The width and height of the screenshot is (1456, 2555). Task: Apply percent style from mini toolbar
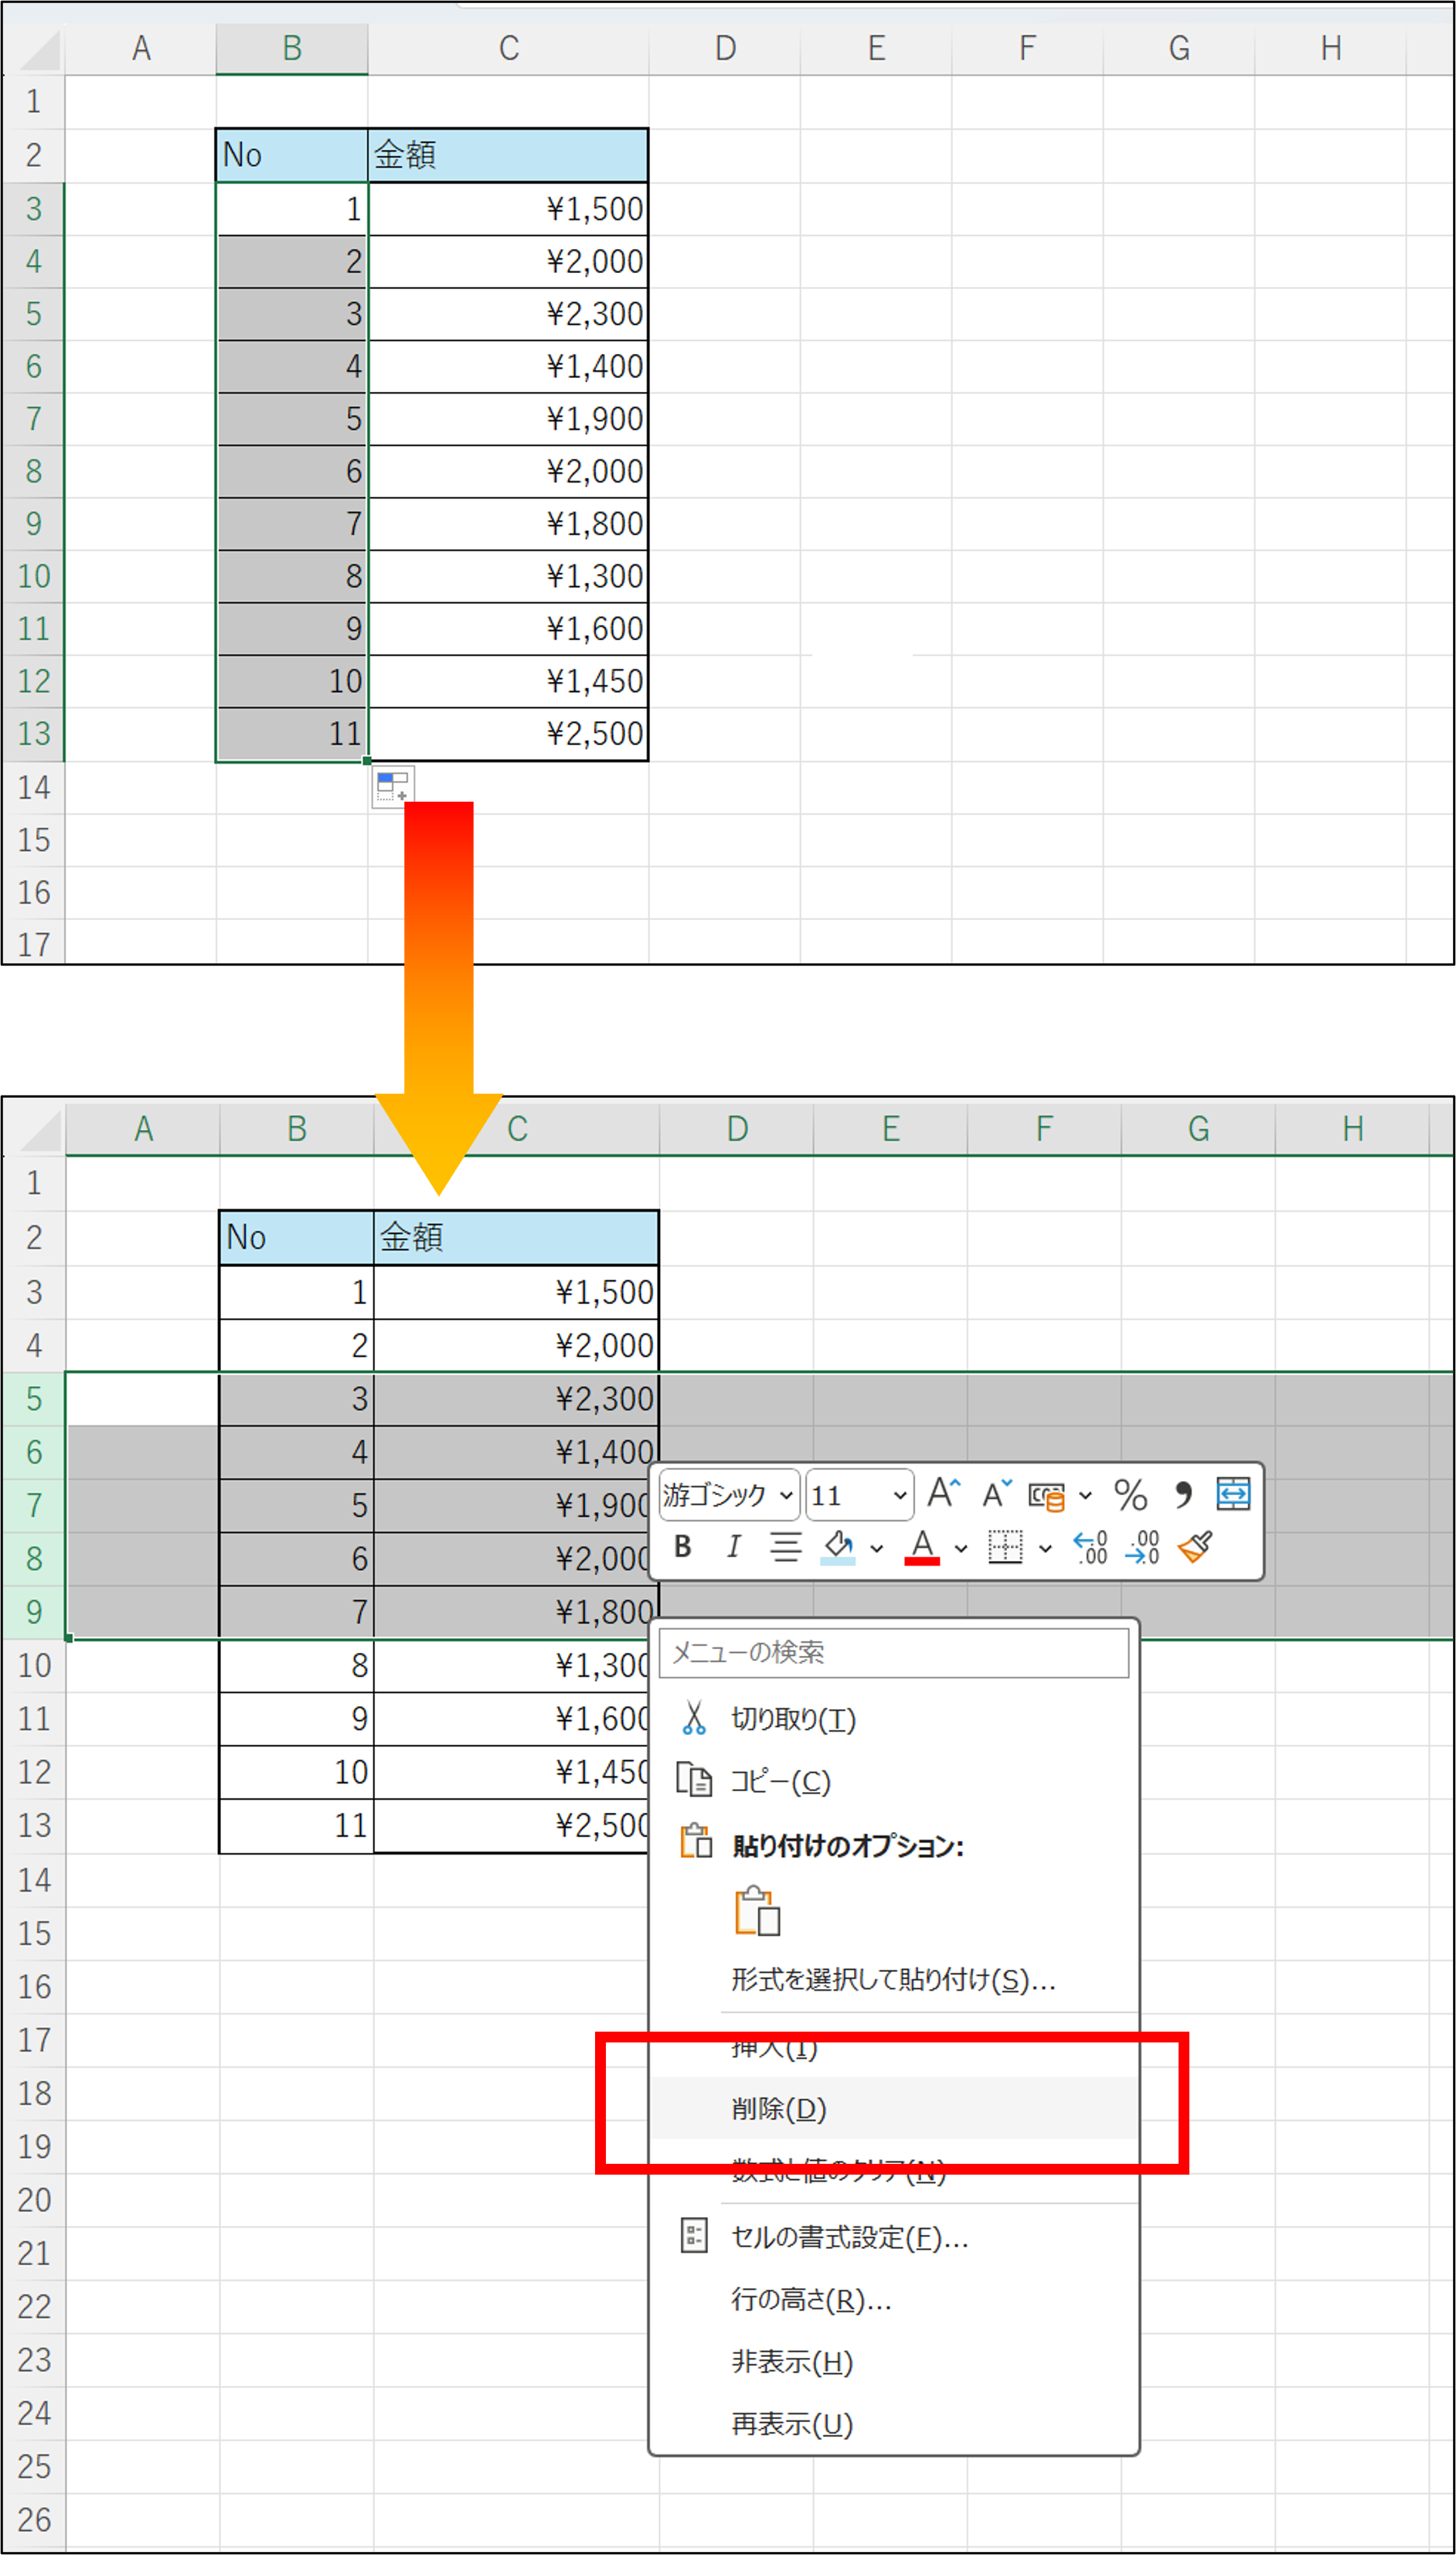[x=1130, y=1495]
